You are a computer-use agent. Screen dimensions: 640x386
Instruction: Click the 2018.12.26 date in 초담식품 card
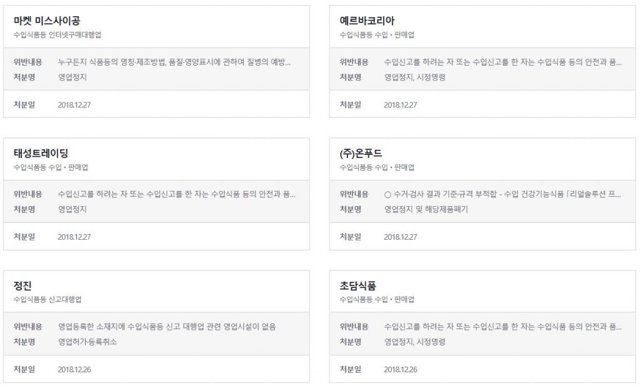click(x=400, y=369)
